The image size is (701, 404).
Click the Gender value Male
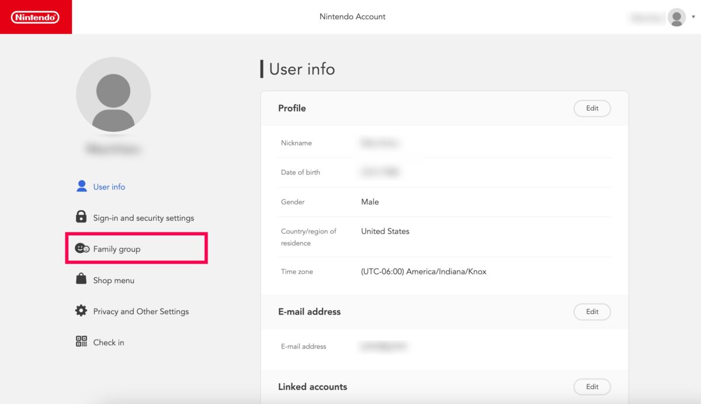tap(370, 201)
